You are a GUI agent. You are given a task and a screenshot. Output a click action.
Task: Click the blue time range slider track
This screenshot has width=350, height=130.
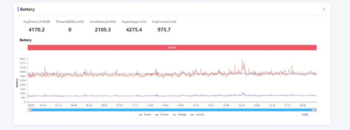click(x=172, y=110)
